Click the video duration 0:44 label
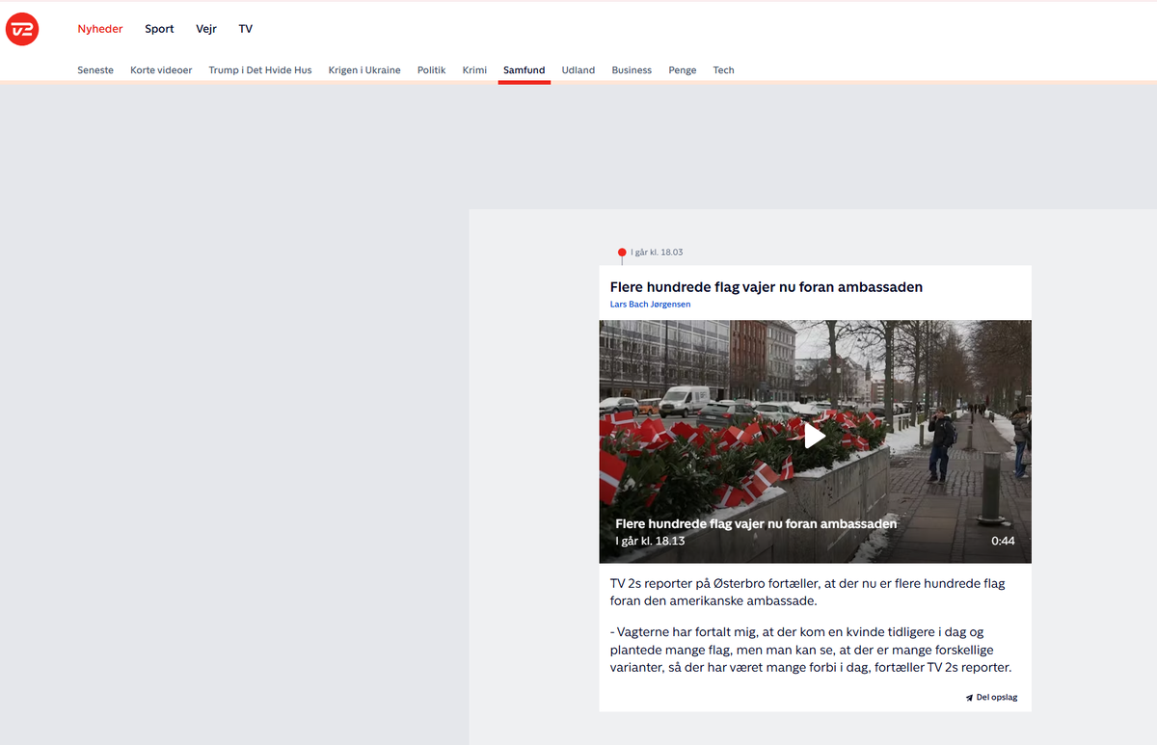 point(1003,541)
